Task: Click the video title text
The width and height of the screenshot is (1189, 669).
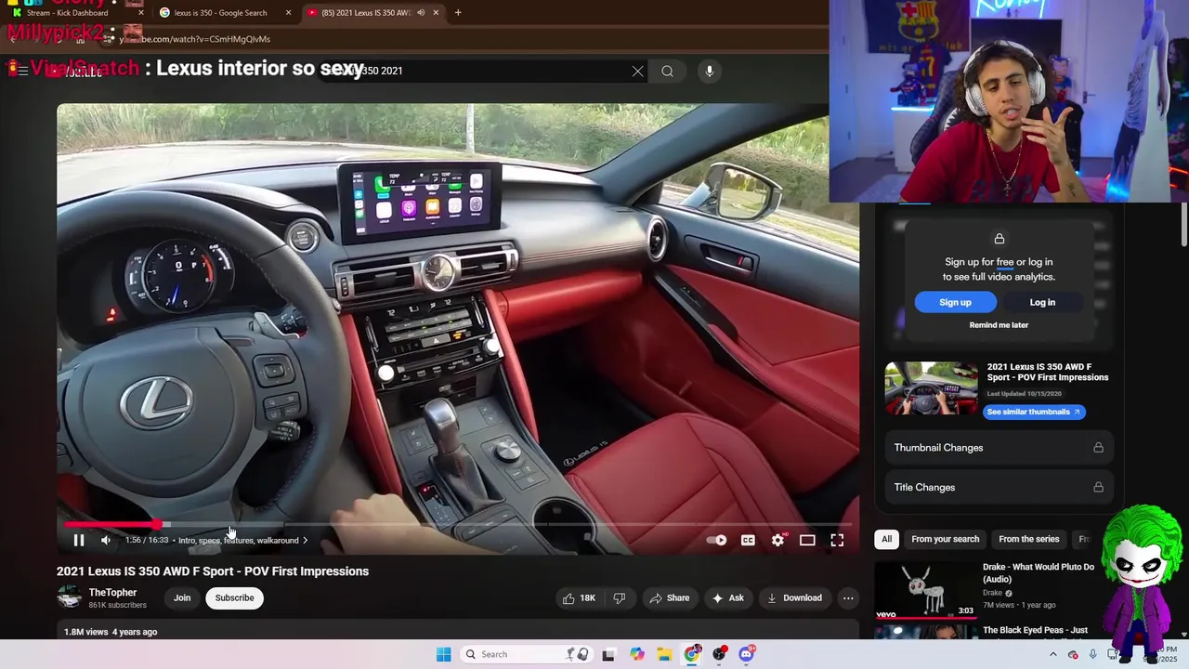Action: coord(213,571)
